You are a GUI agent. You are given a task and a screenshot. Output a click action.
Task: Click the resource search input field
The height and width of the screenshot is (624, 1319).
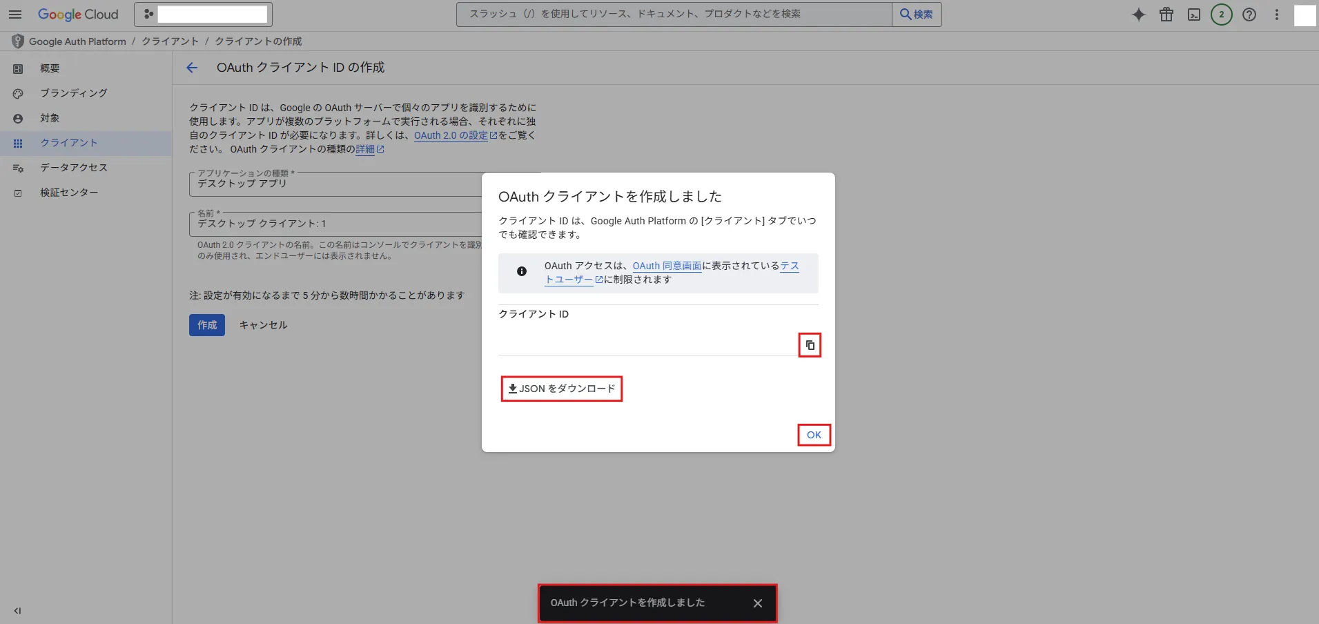tap(674, 14)
